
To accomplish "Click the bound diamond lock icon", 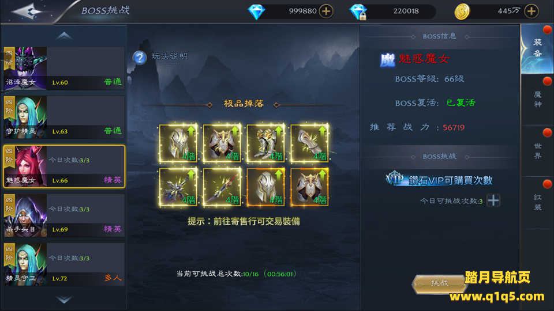I will click(358, 12).
